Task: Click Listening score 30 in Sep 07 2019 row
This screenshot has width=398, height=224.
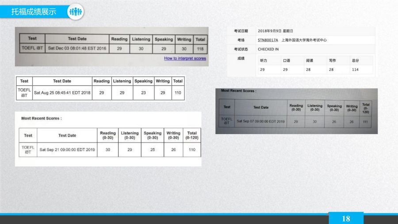Action: (x=315, y=122)
